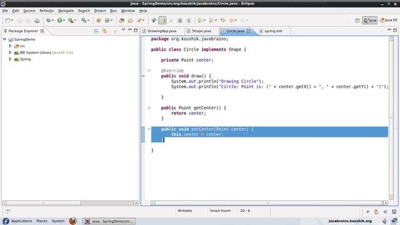Open the Places menu in panel
The image size is (400, 225).
42,221
